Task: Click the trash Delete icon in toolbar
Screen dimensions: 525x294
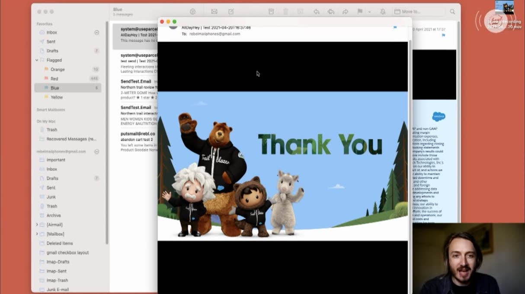Action: point(285,12)
